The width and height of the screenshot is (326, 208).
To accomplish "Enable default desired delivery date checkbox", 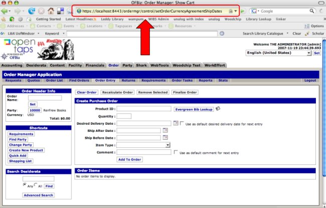I will (183, 123).
